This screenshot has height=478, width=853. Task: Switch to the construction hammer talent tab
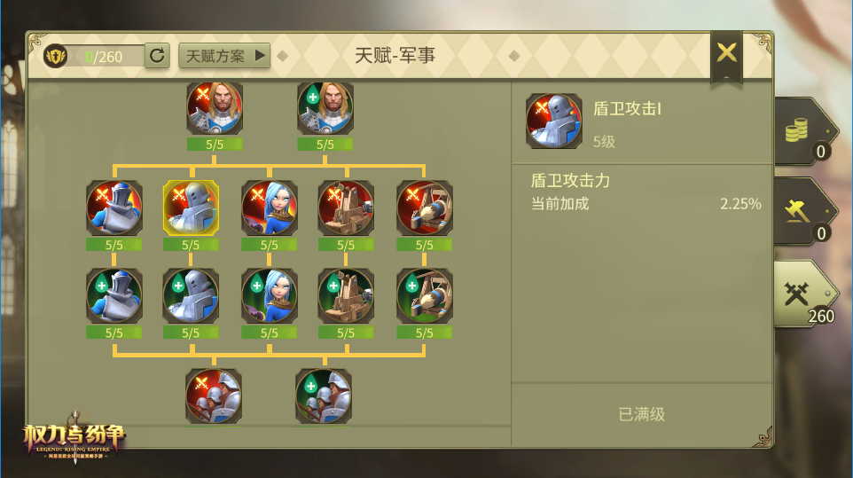805,212
